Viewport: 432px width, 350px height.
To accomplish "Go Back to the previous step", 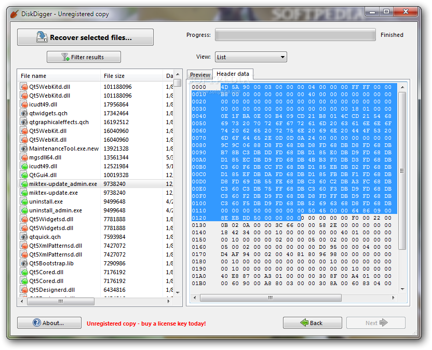I will pos(313,322).
